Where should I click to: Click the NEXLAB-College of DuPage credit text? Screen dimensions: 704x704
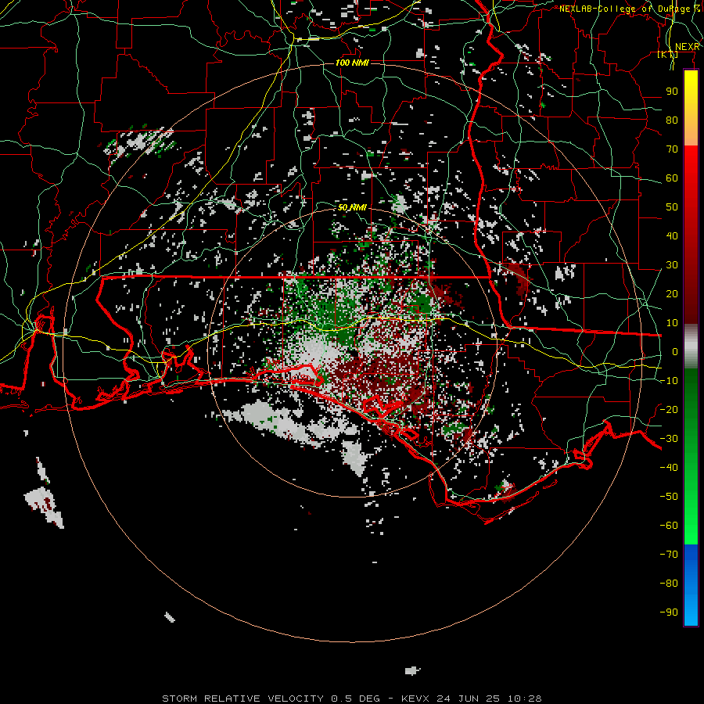630,9
